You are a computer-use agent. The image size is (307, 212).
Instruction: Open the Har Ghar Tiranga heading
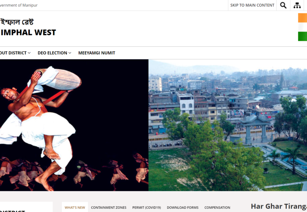(x=279, y=206)
